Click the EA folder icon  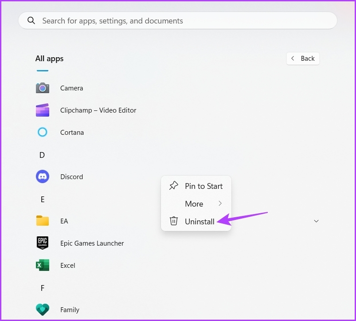point(43,221)
